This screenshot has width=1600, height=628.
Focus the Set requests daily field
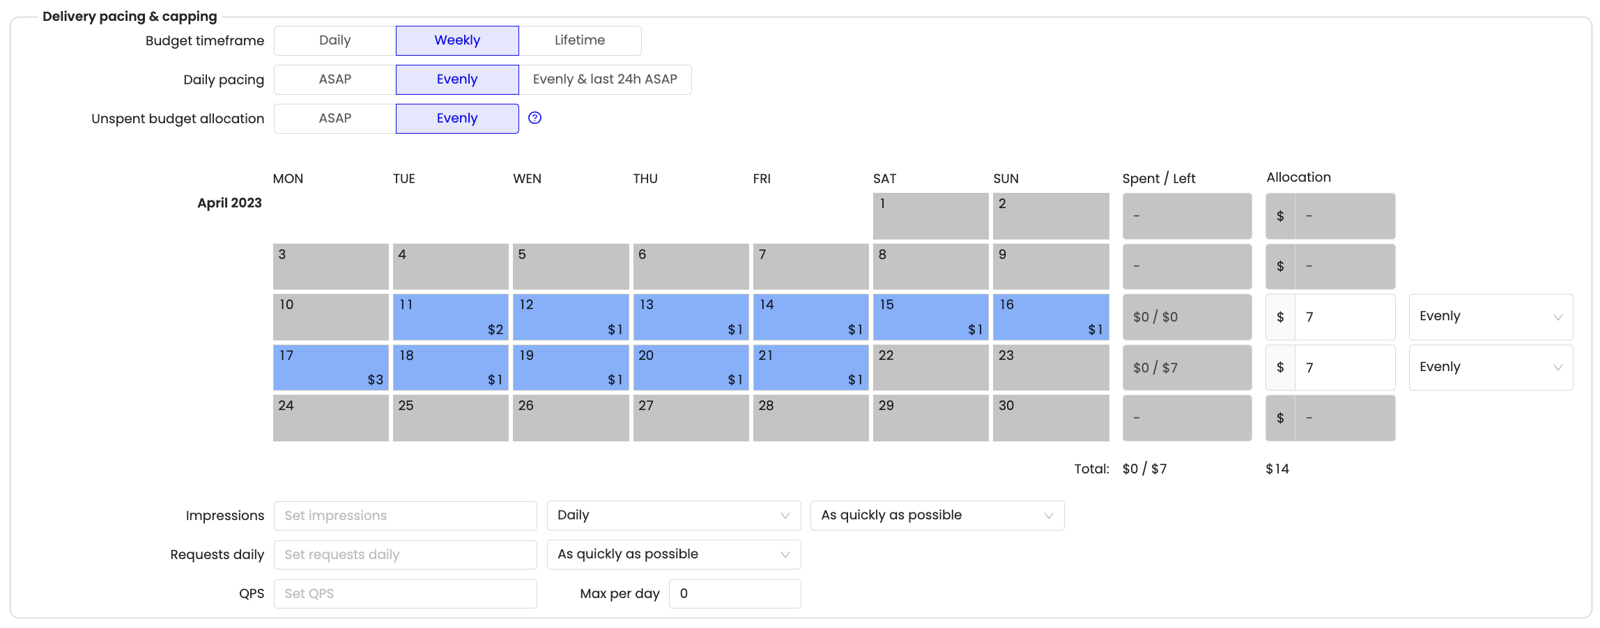406,555
